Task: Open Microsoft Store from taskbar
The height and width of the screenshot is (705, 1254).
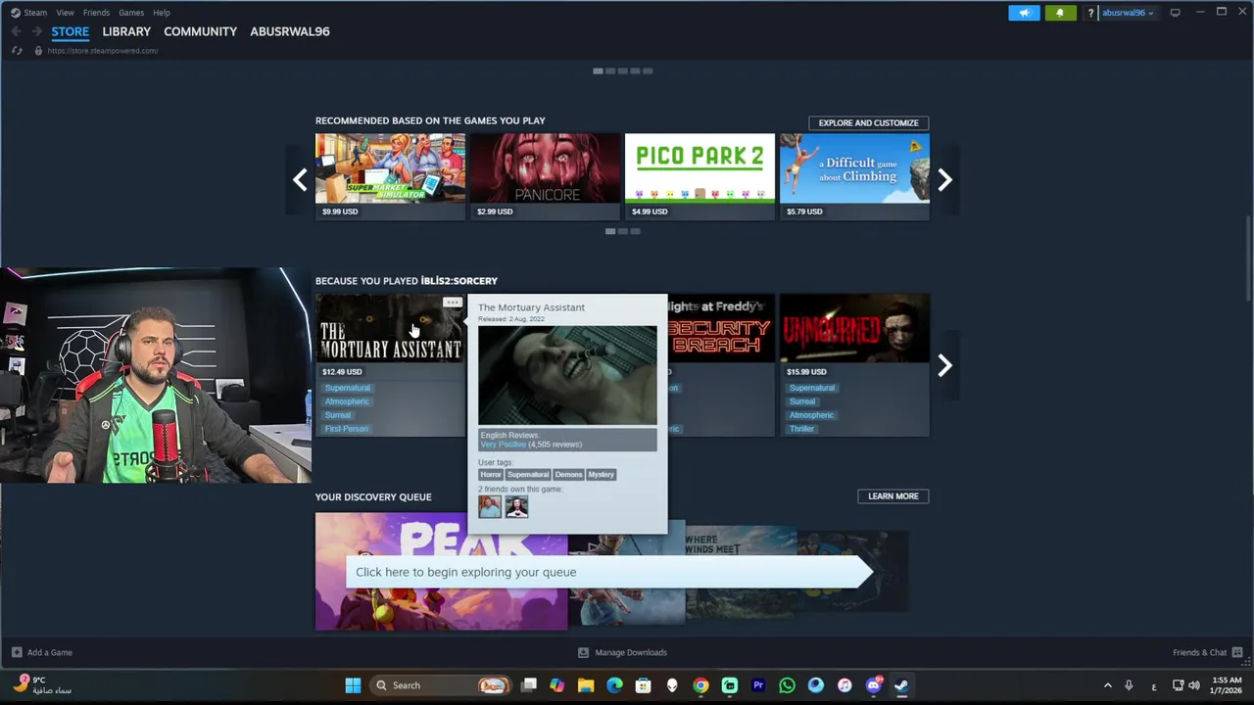Action: point(643,685)
